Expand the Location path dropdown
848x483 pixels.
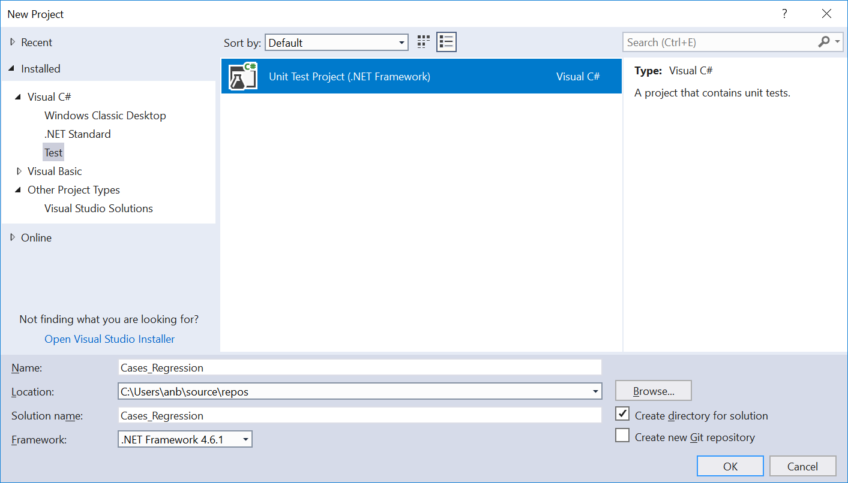coord(595,391)
